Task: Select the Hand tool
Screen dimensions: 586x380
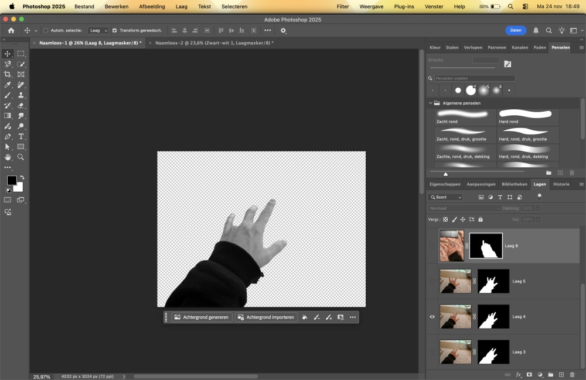Action: pos(8,157)
